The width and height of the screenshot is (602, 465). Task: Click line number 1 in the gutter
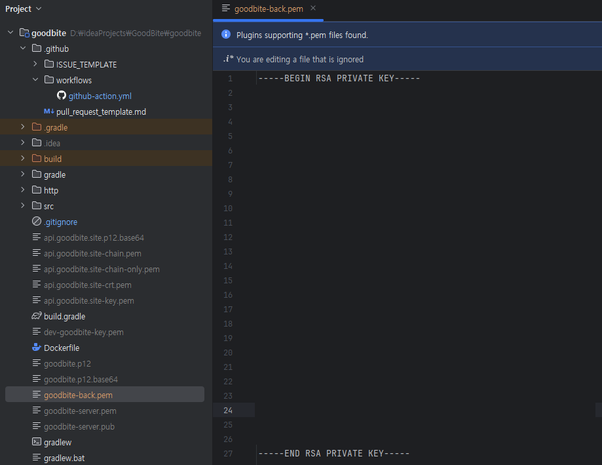231,79
